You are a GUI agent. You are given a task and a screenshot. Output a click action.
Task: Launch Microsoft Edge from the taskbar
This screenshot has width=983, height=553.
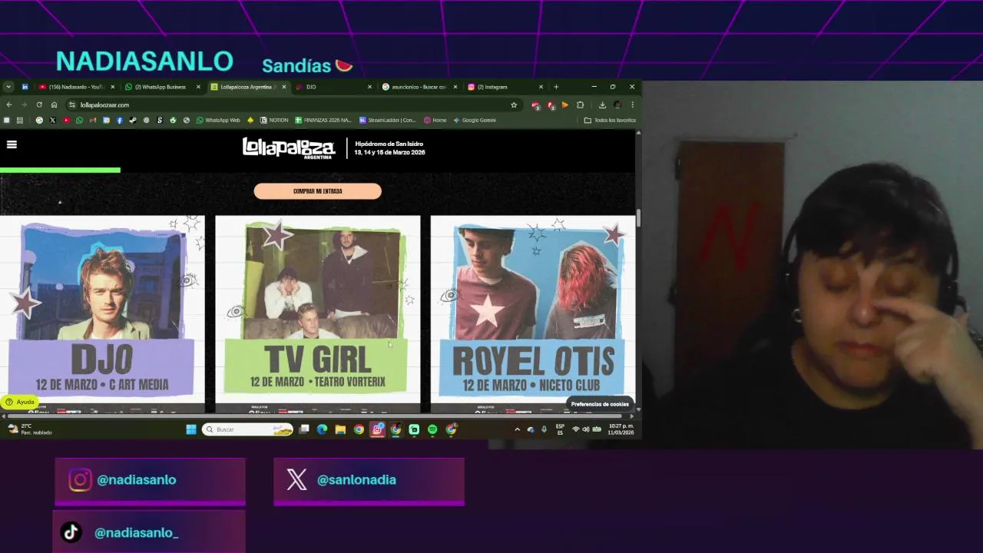click(322, 429)
